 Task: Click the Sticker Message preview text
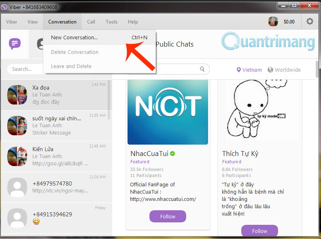[51, 133]
